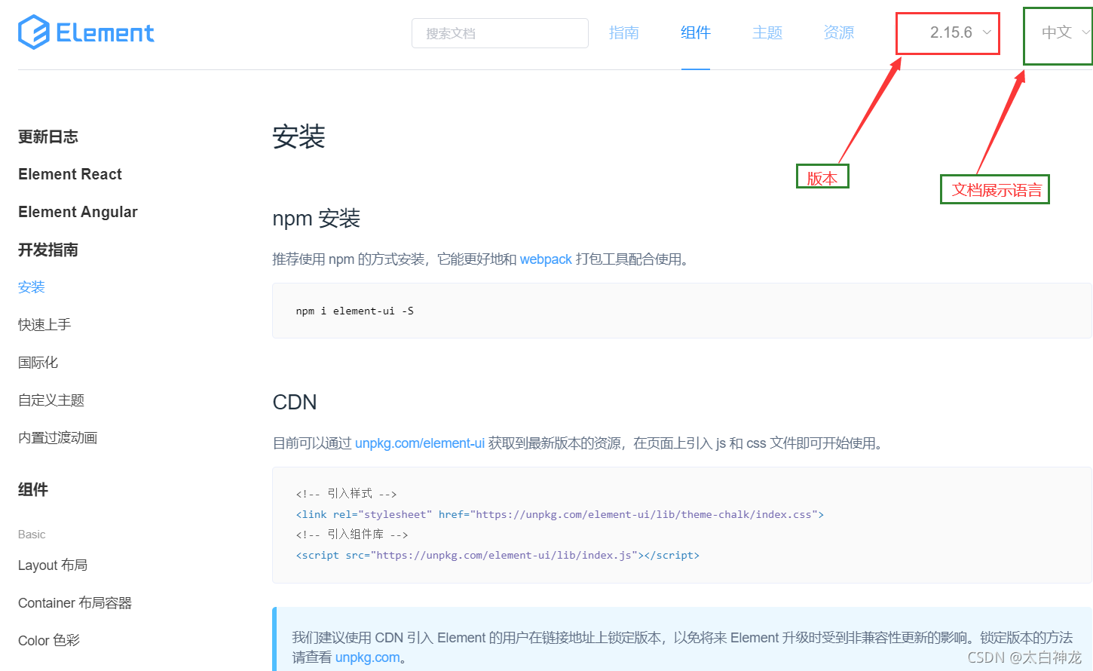Click the Element logo
This screenshot has height=671, width=1093.
[86, 32]
